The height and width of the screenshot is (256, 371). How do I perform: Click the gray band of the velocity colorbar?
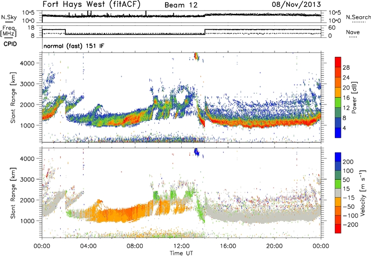338,193
